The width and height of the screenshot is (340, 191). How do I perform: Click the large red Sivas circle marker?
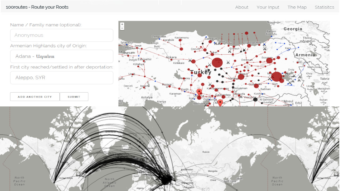[217, 62]
